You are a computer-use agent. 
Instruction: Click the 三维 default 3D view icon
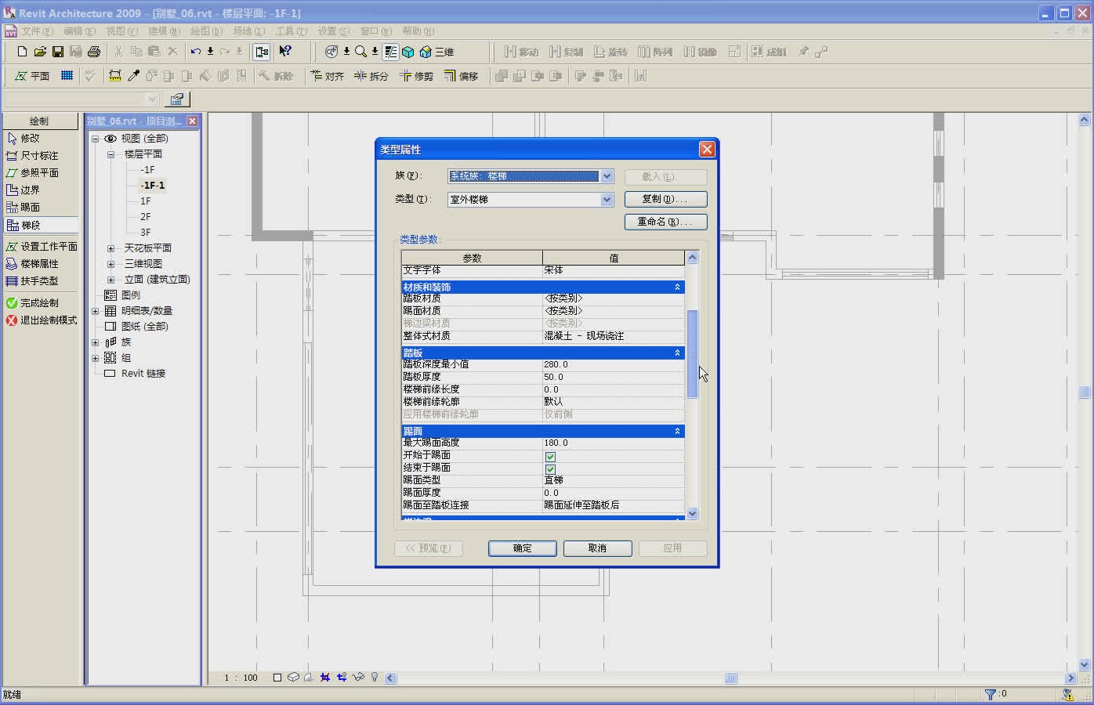tap(437, 52)
